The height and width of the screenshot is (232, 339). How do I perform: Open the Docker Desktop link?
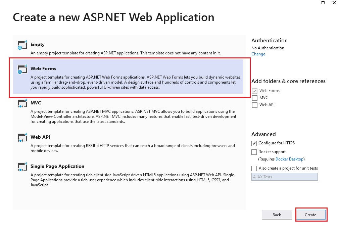coord(289,159)
